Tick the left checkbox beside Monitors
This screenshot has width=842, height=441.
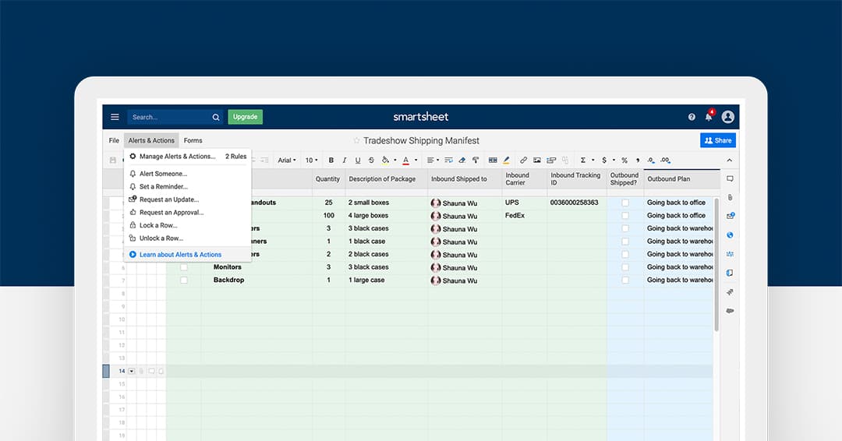pyautogui.click(x=184, y=267)
